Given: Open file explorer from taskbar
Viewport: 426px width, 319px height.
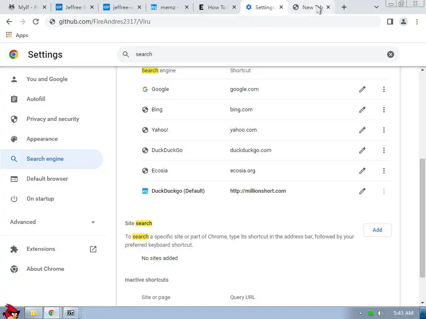Looking at the screenshot, I should click(x=34, y=313).
